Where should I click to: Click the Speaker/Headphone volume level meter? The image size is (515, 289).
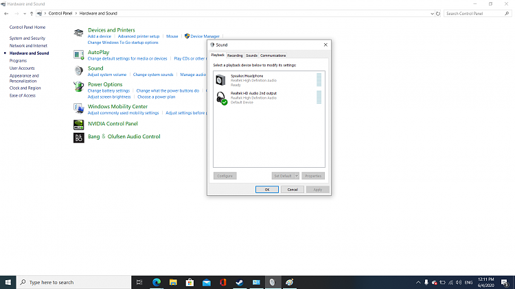319,79
